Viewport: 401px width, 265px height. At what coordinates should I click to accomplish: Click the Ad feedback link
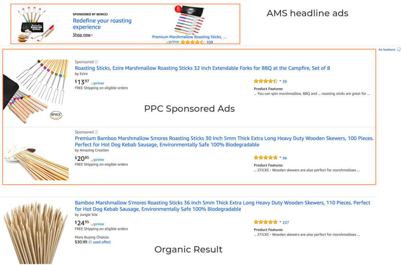click(x=387, y=50)
